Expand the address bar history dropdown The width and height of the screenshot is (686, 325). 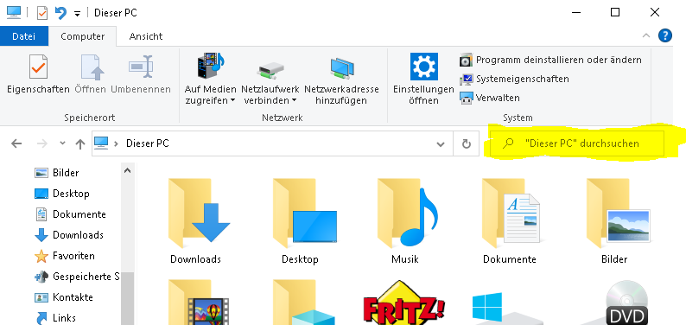[441, 143]
